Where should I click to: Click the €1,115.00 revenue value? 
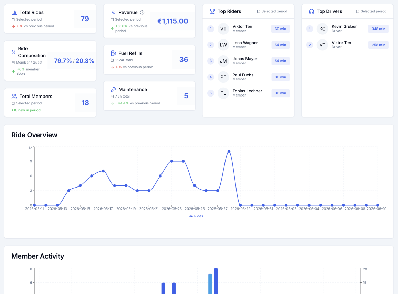172,21
